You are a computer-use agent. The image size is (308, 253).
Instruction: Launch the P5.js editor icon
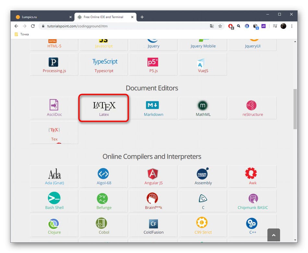click(x=153, y=62)
